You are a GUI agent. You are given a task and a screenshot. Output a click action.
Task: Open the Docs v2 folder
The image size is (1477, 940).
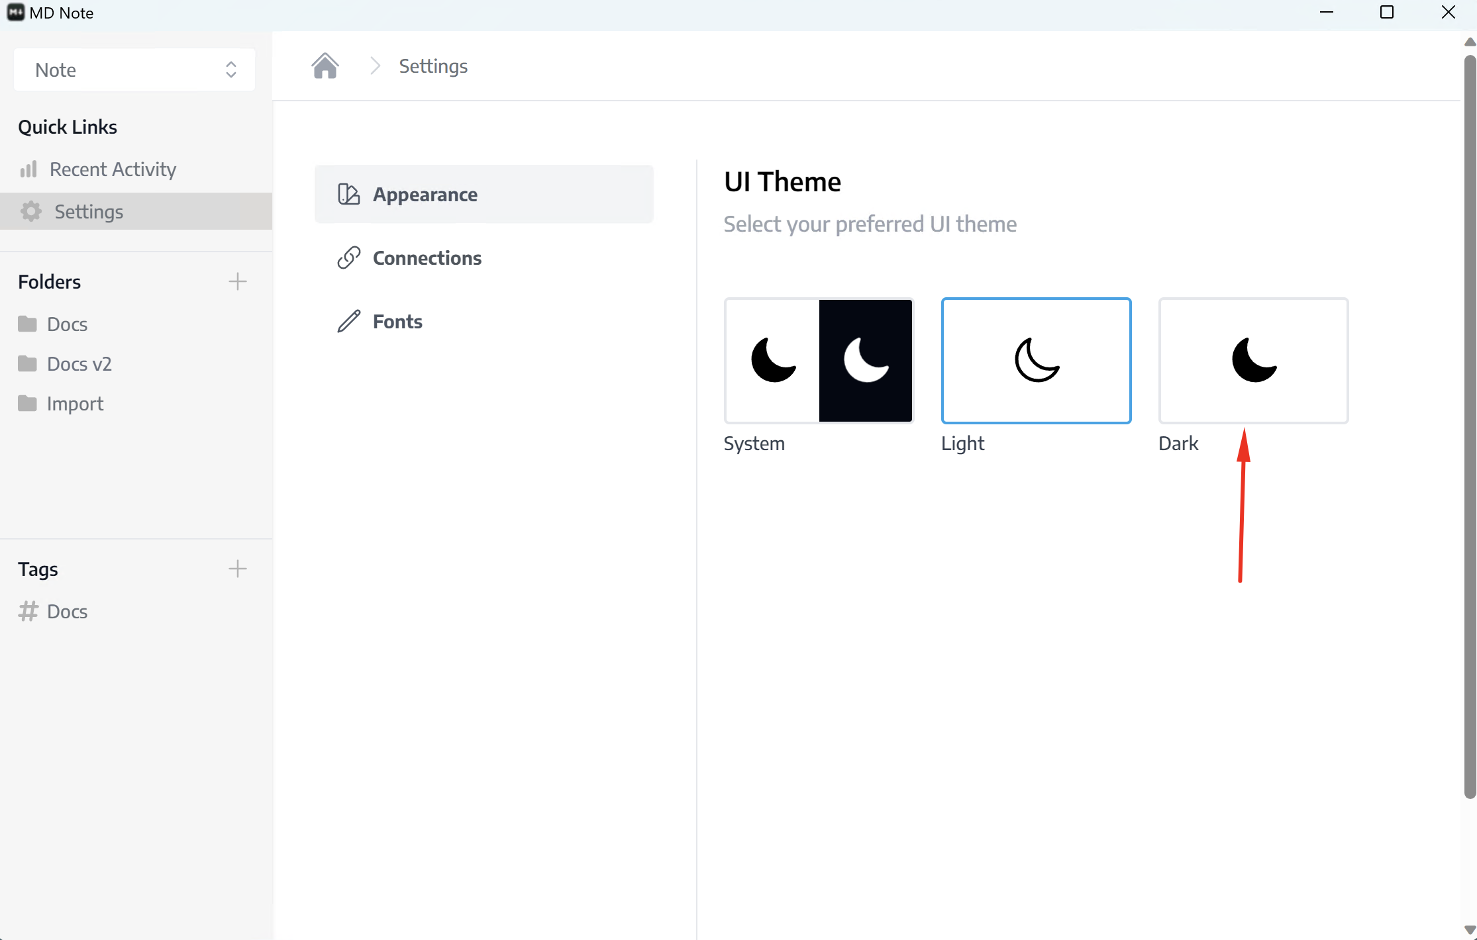pos(79,363)
